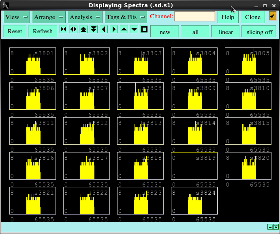Click the right arrow scroll icon
The image size is (280, 234).
pos(114,30)
